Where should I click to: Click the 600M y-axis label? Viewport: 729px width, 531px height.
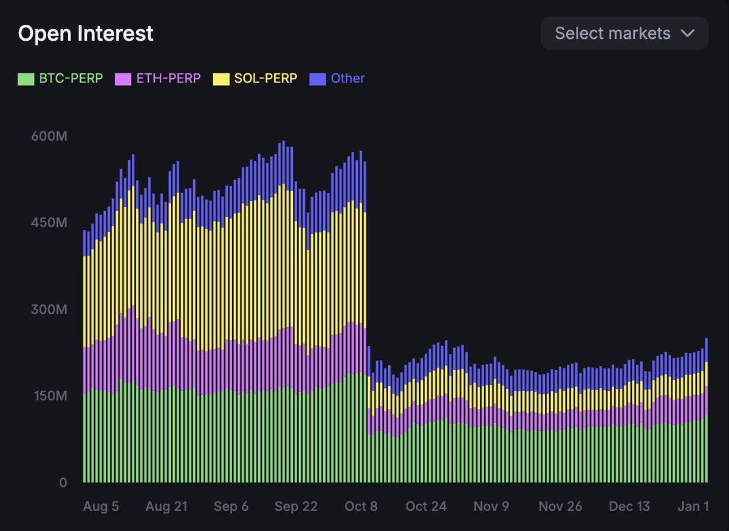coord(50,137)
